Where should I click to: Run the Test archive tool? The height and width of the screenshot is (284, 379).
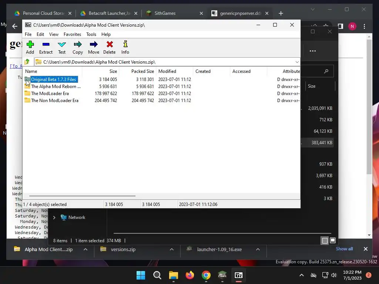(x=62, y=47)
